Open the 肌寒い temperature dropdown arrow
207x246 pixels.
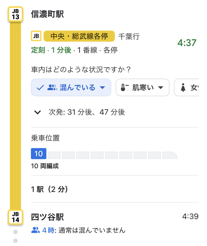click(161, 87)
